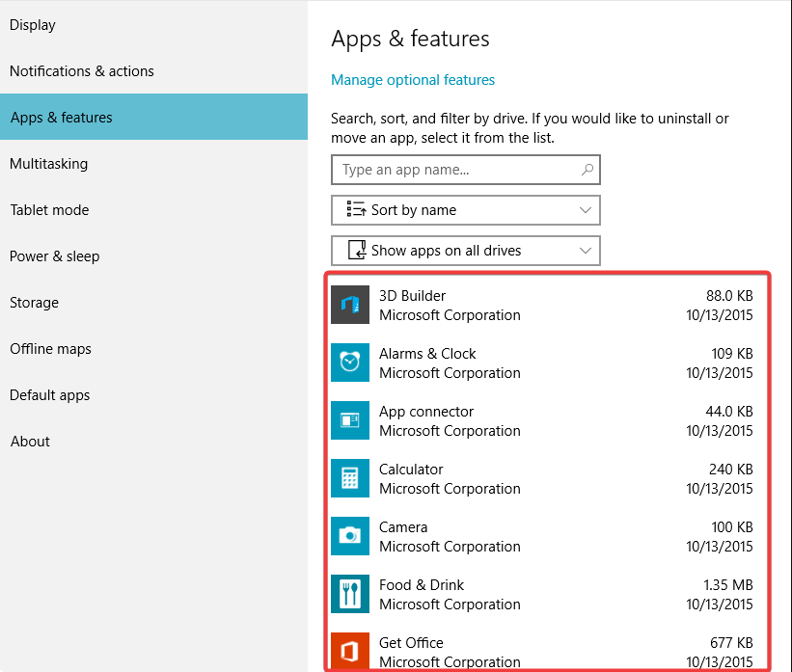Viewport: 792px width, 672px height.
Task: Select the 3D Builder app name
Action: (x=412, y=295)
